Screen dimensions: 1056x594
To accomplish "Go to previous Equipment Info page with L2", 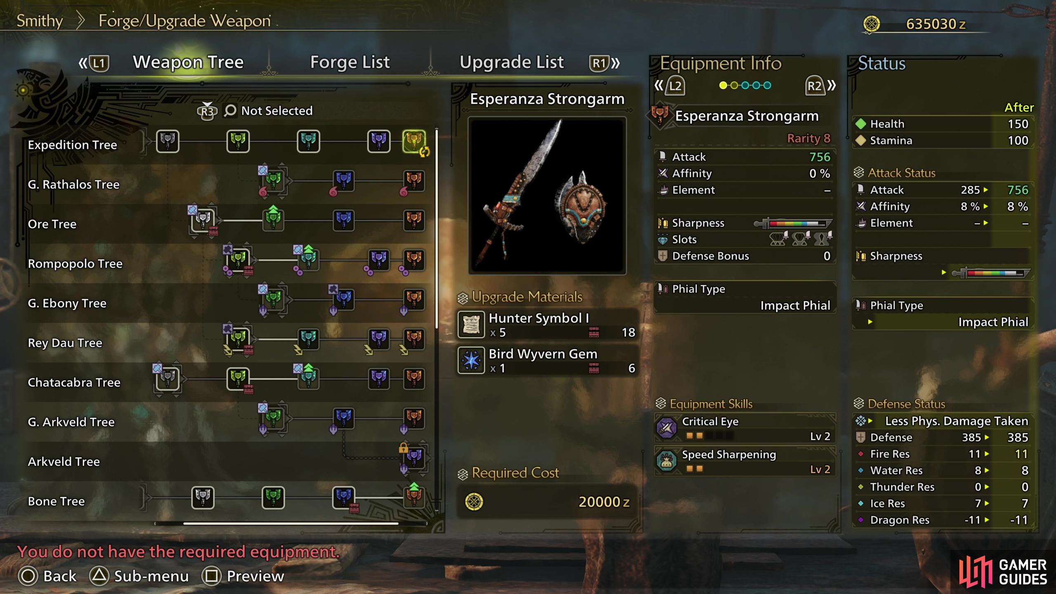I will (x=669, y=86).
